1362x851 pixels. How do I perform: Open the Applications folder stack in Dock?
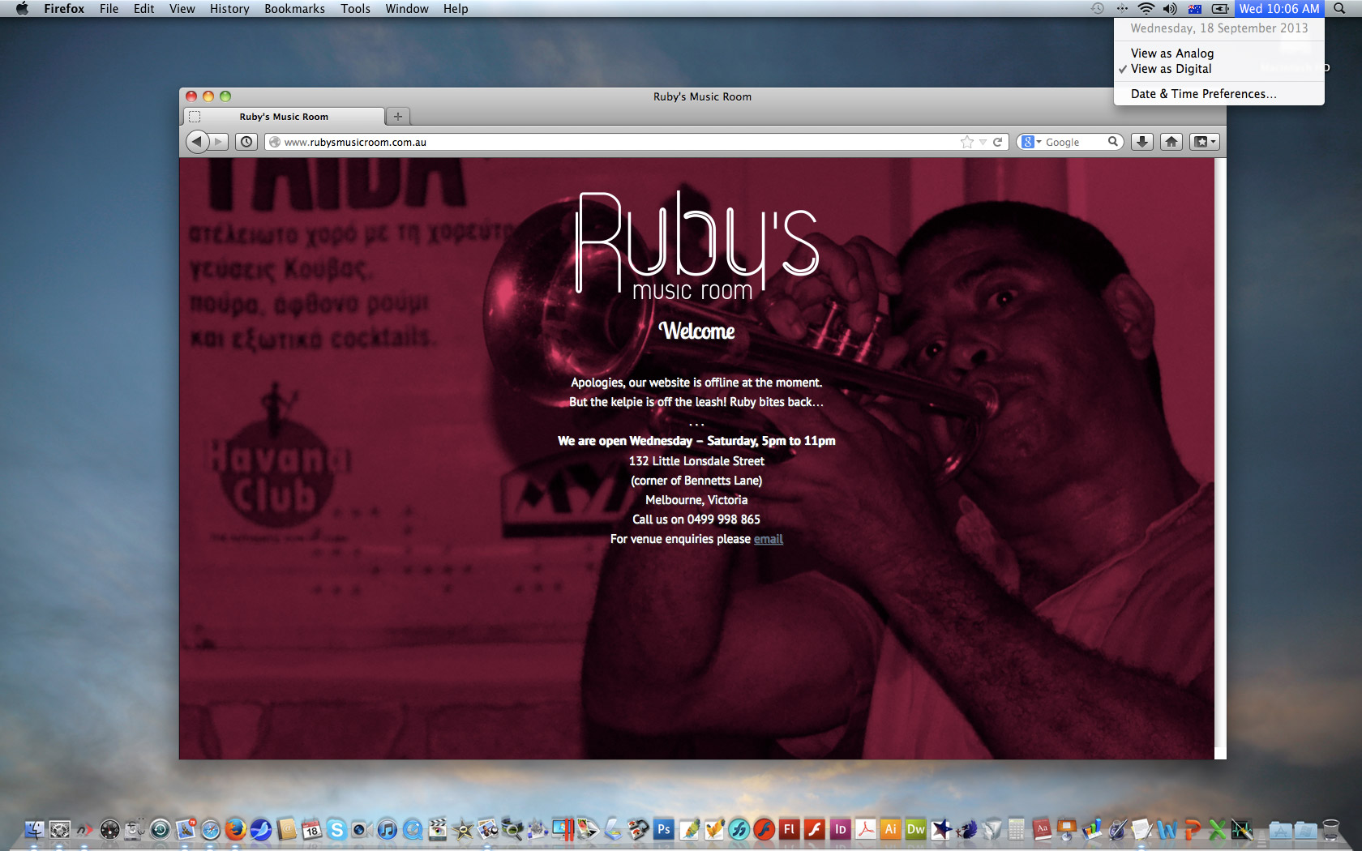(x=1280, y=829)
